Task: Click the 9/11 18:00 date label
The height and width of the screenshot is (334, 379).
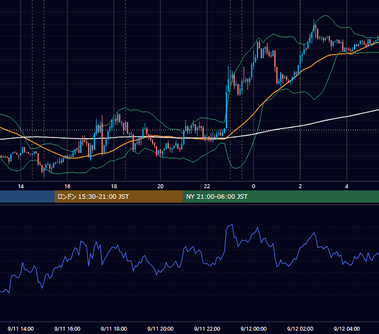Action: click(114, 328)
